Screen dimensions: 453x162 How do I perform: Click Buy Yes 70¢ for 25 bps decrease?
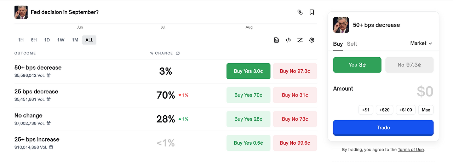tap(248, 95)
